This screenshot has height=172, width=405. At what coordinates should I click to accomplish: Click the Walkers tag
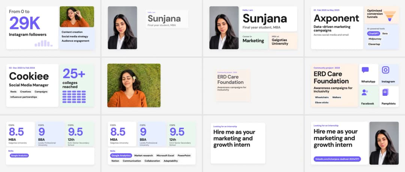click(336, 97)
